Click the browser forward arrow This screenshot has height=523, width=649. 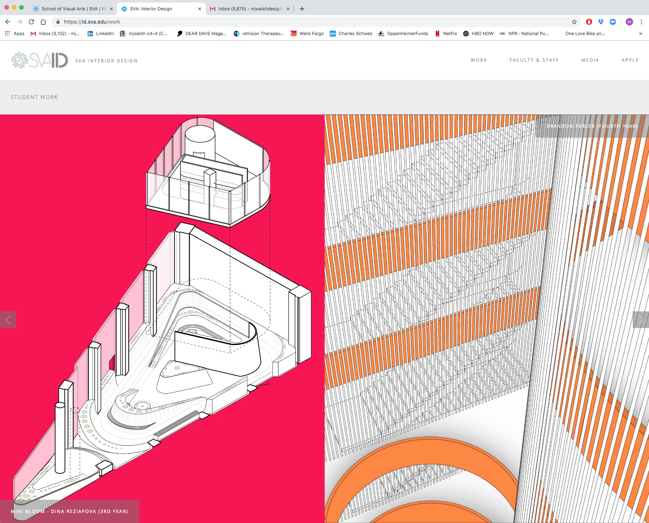pyautogui.click(x=20, y=22)
